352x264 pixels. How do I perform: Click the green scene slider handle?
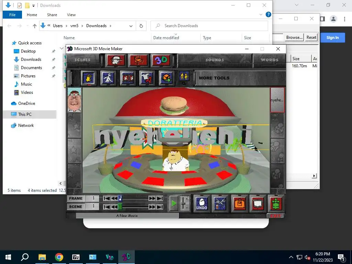click(x=120, y=207)
